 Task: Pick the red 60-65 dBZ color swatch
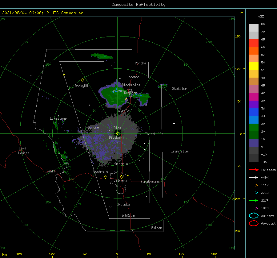pyautogui.click(x=254, y=43)
